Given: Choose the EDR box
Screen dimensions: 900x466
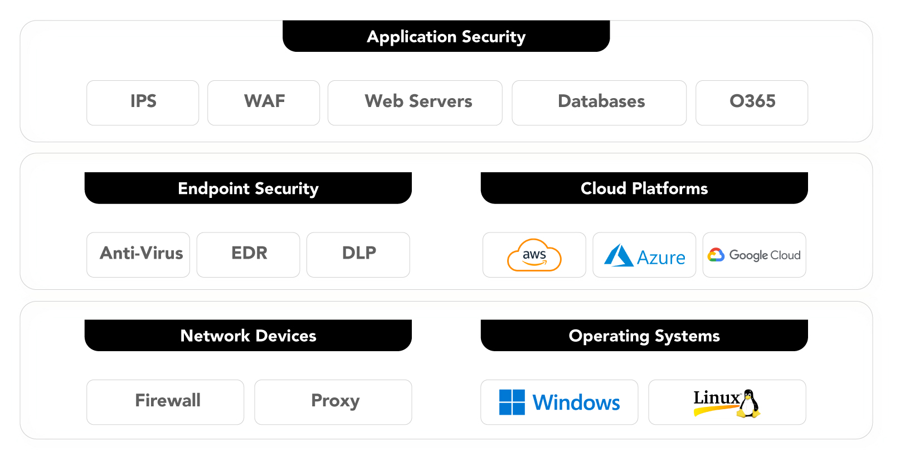Looking at the screenshot, I should tap(249, 255).
